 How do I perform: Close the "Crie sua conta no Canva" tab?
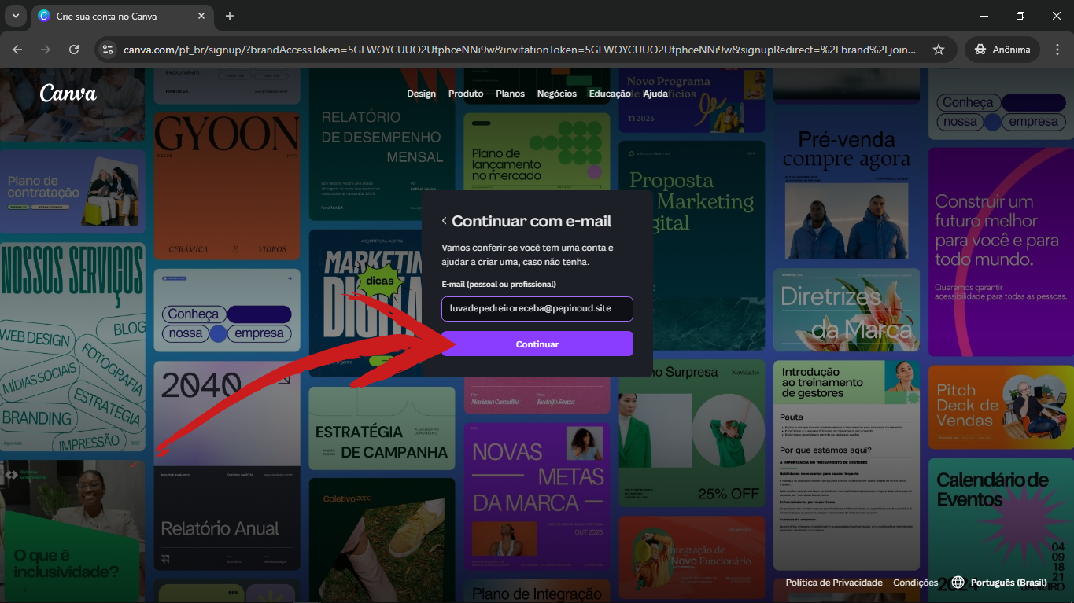point(200,16)
